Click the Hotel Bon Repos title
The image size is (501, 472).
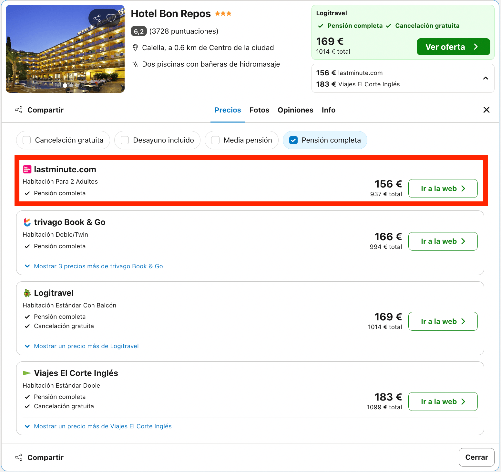[x=171, y=14]
